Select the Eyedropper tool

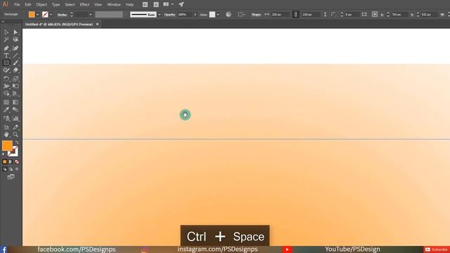(6, 110)
